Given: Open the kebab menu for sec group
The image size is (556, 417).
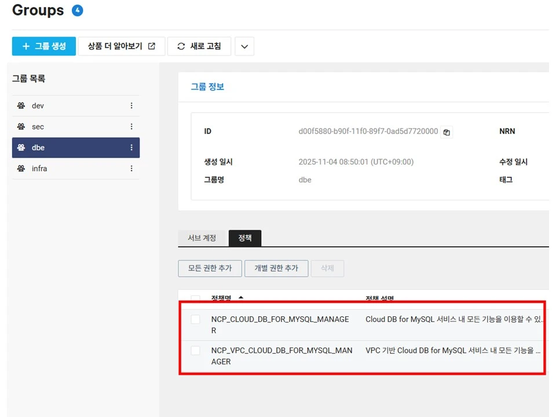Looking at the screenshot, I should tap(131, 126).
